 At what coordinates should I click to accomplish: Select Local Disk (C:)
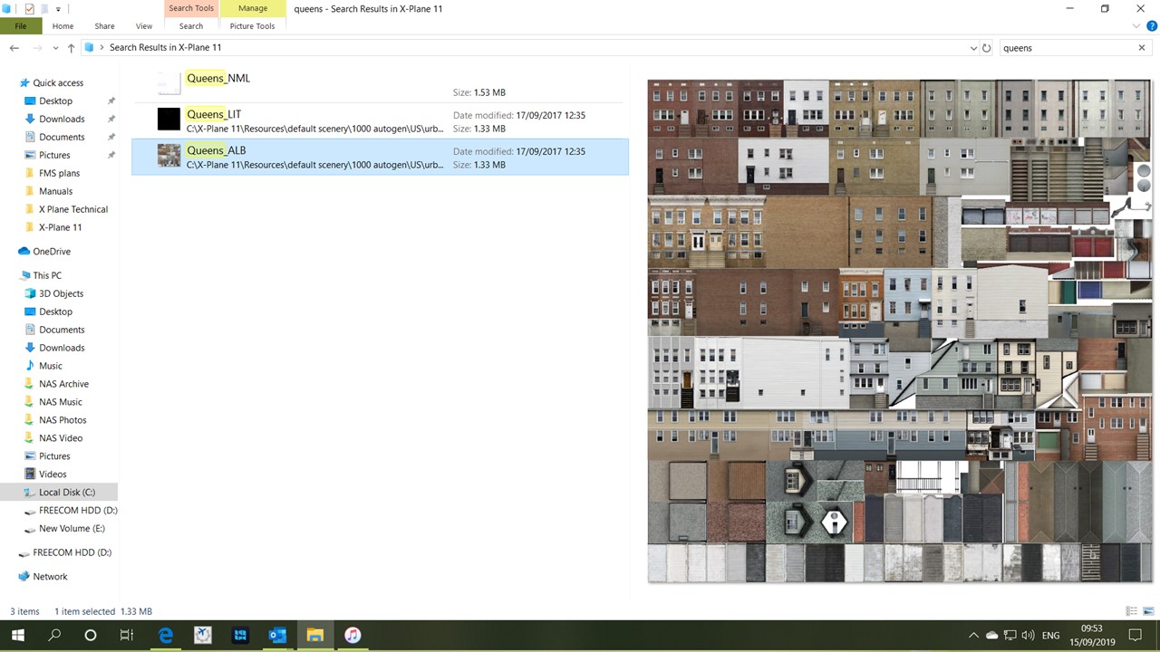click(67, 493)
